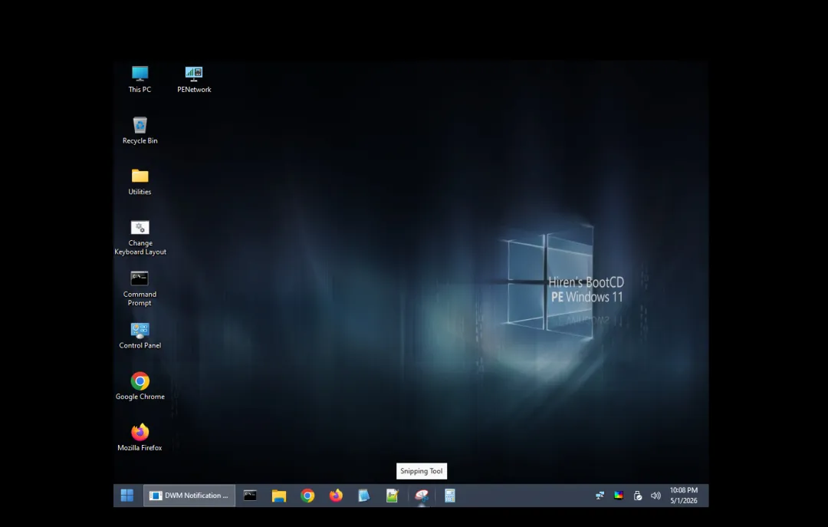Select the Mozilla Firefox desktop icon
Viewport: 828px width, 527px height.
[140, 438]
